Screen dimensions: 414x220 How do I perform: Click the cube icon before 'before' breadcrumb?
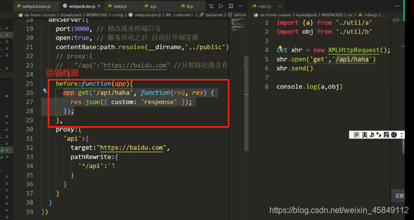pyautogui.click(x=230, y=15)
